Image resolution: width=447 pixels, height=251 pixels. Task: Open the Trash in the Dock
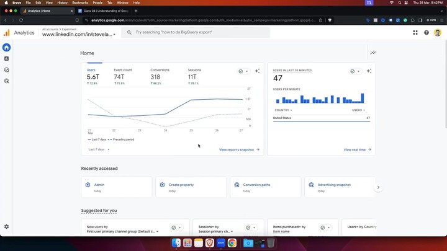[x=271, y=243]
